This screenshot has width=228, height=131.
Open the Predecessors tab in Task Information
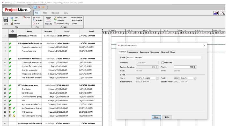point(133,52)
